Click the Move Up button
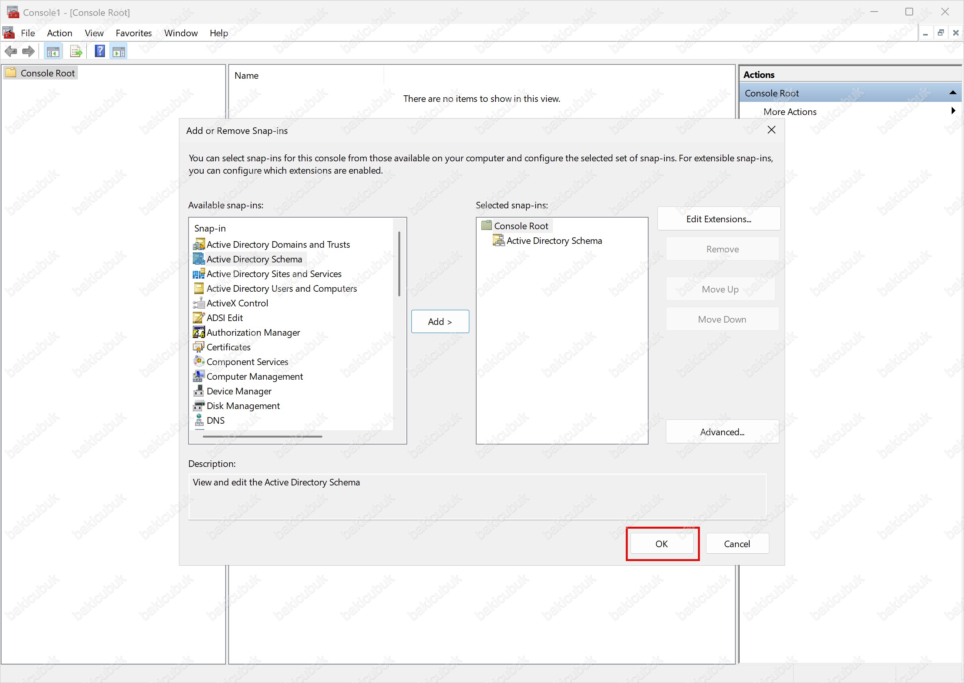The width and height of the screenshot is (964, 683). tap(720, 289)
